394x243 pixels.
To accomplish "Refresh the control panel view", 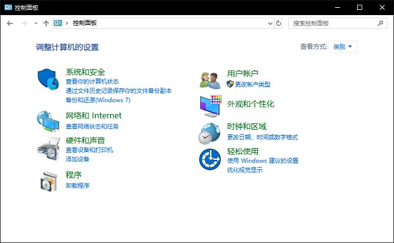I will [278, 24].
